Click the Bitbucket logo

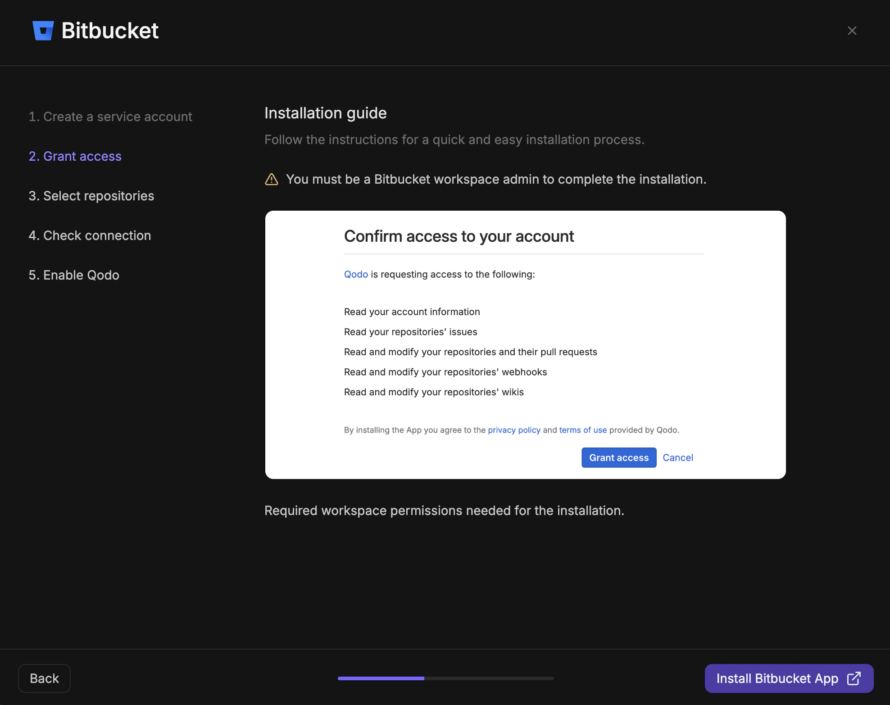[x=43, y=30]
